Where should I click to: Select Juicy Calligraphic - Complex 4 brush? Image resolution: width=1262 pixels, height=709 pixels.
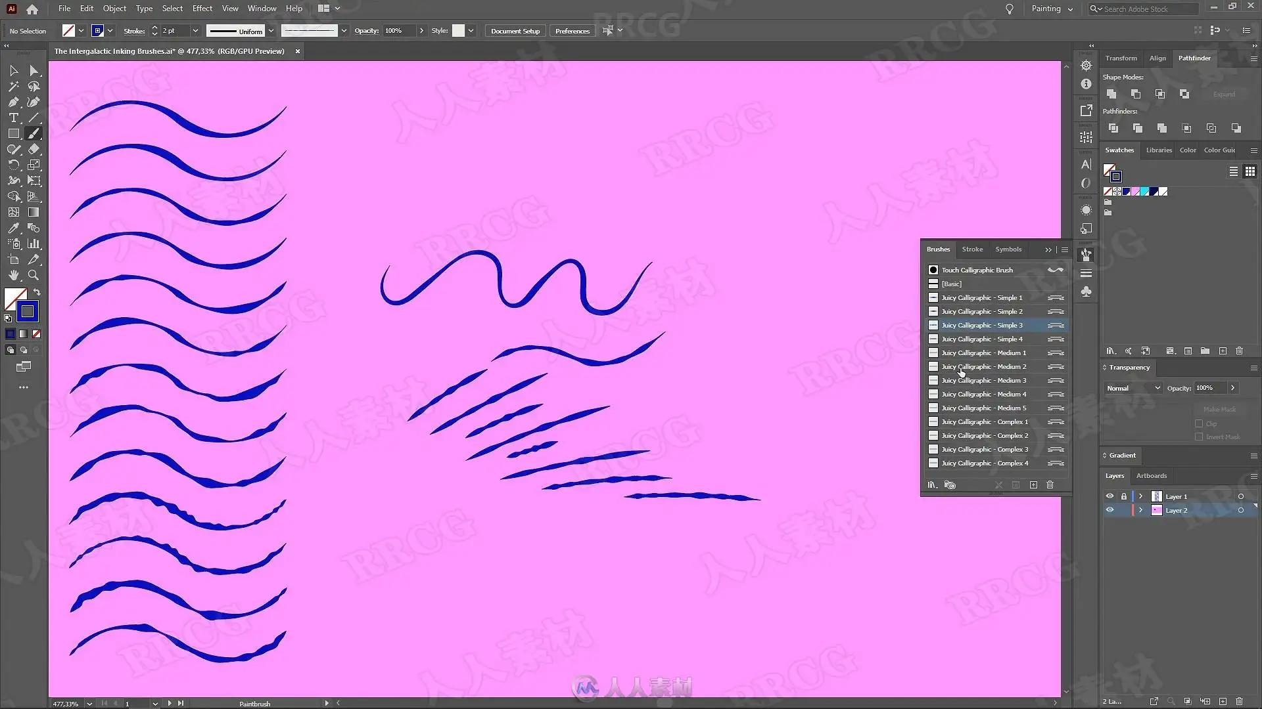pos(996,463)
